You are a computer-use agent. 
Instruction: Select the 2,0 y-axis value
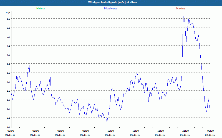pos(8,91)
